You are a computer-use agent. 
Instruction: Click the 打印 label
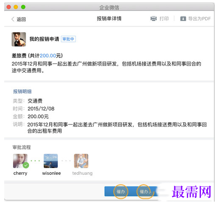pyautogui.click(x=164, y=18)
